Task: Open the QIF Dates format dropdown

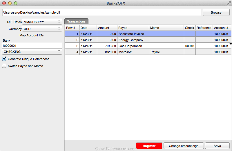Action: point(42,22)
